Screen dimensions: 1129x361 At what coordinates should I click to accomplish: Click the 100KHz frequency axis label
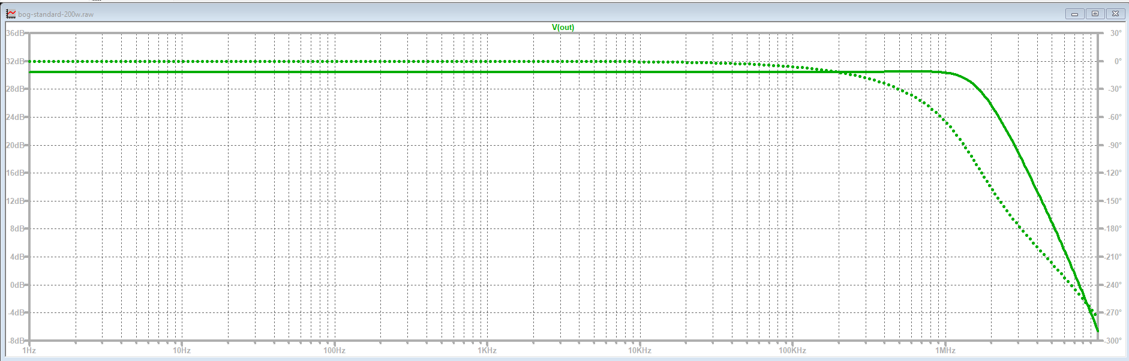pyautogui.click(x=792, y=350)
